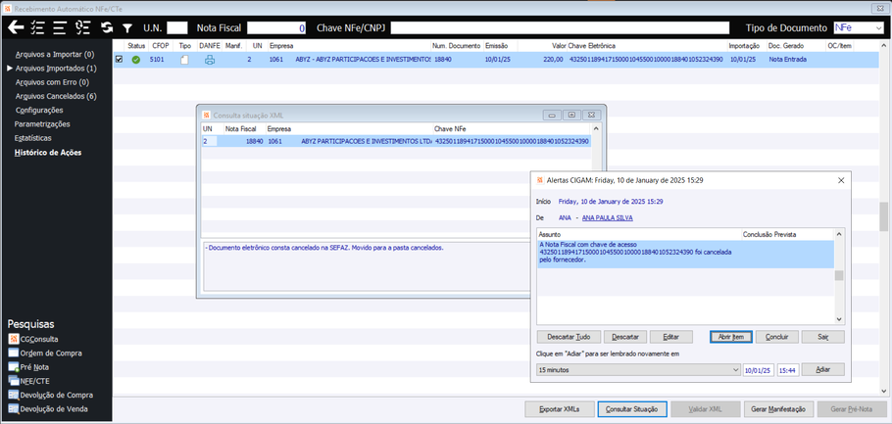Viewport: 892px width, 424px height.
Task: Click the invert selection list icon
Action: point(83,27)
